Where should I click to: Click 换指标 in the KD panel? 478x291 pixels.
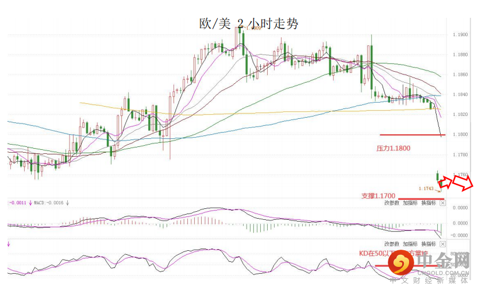[429, 244]
